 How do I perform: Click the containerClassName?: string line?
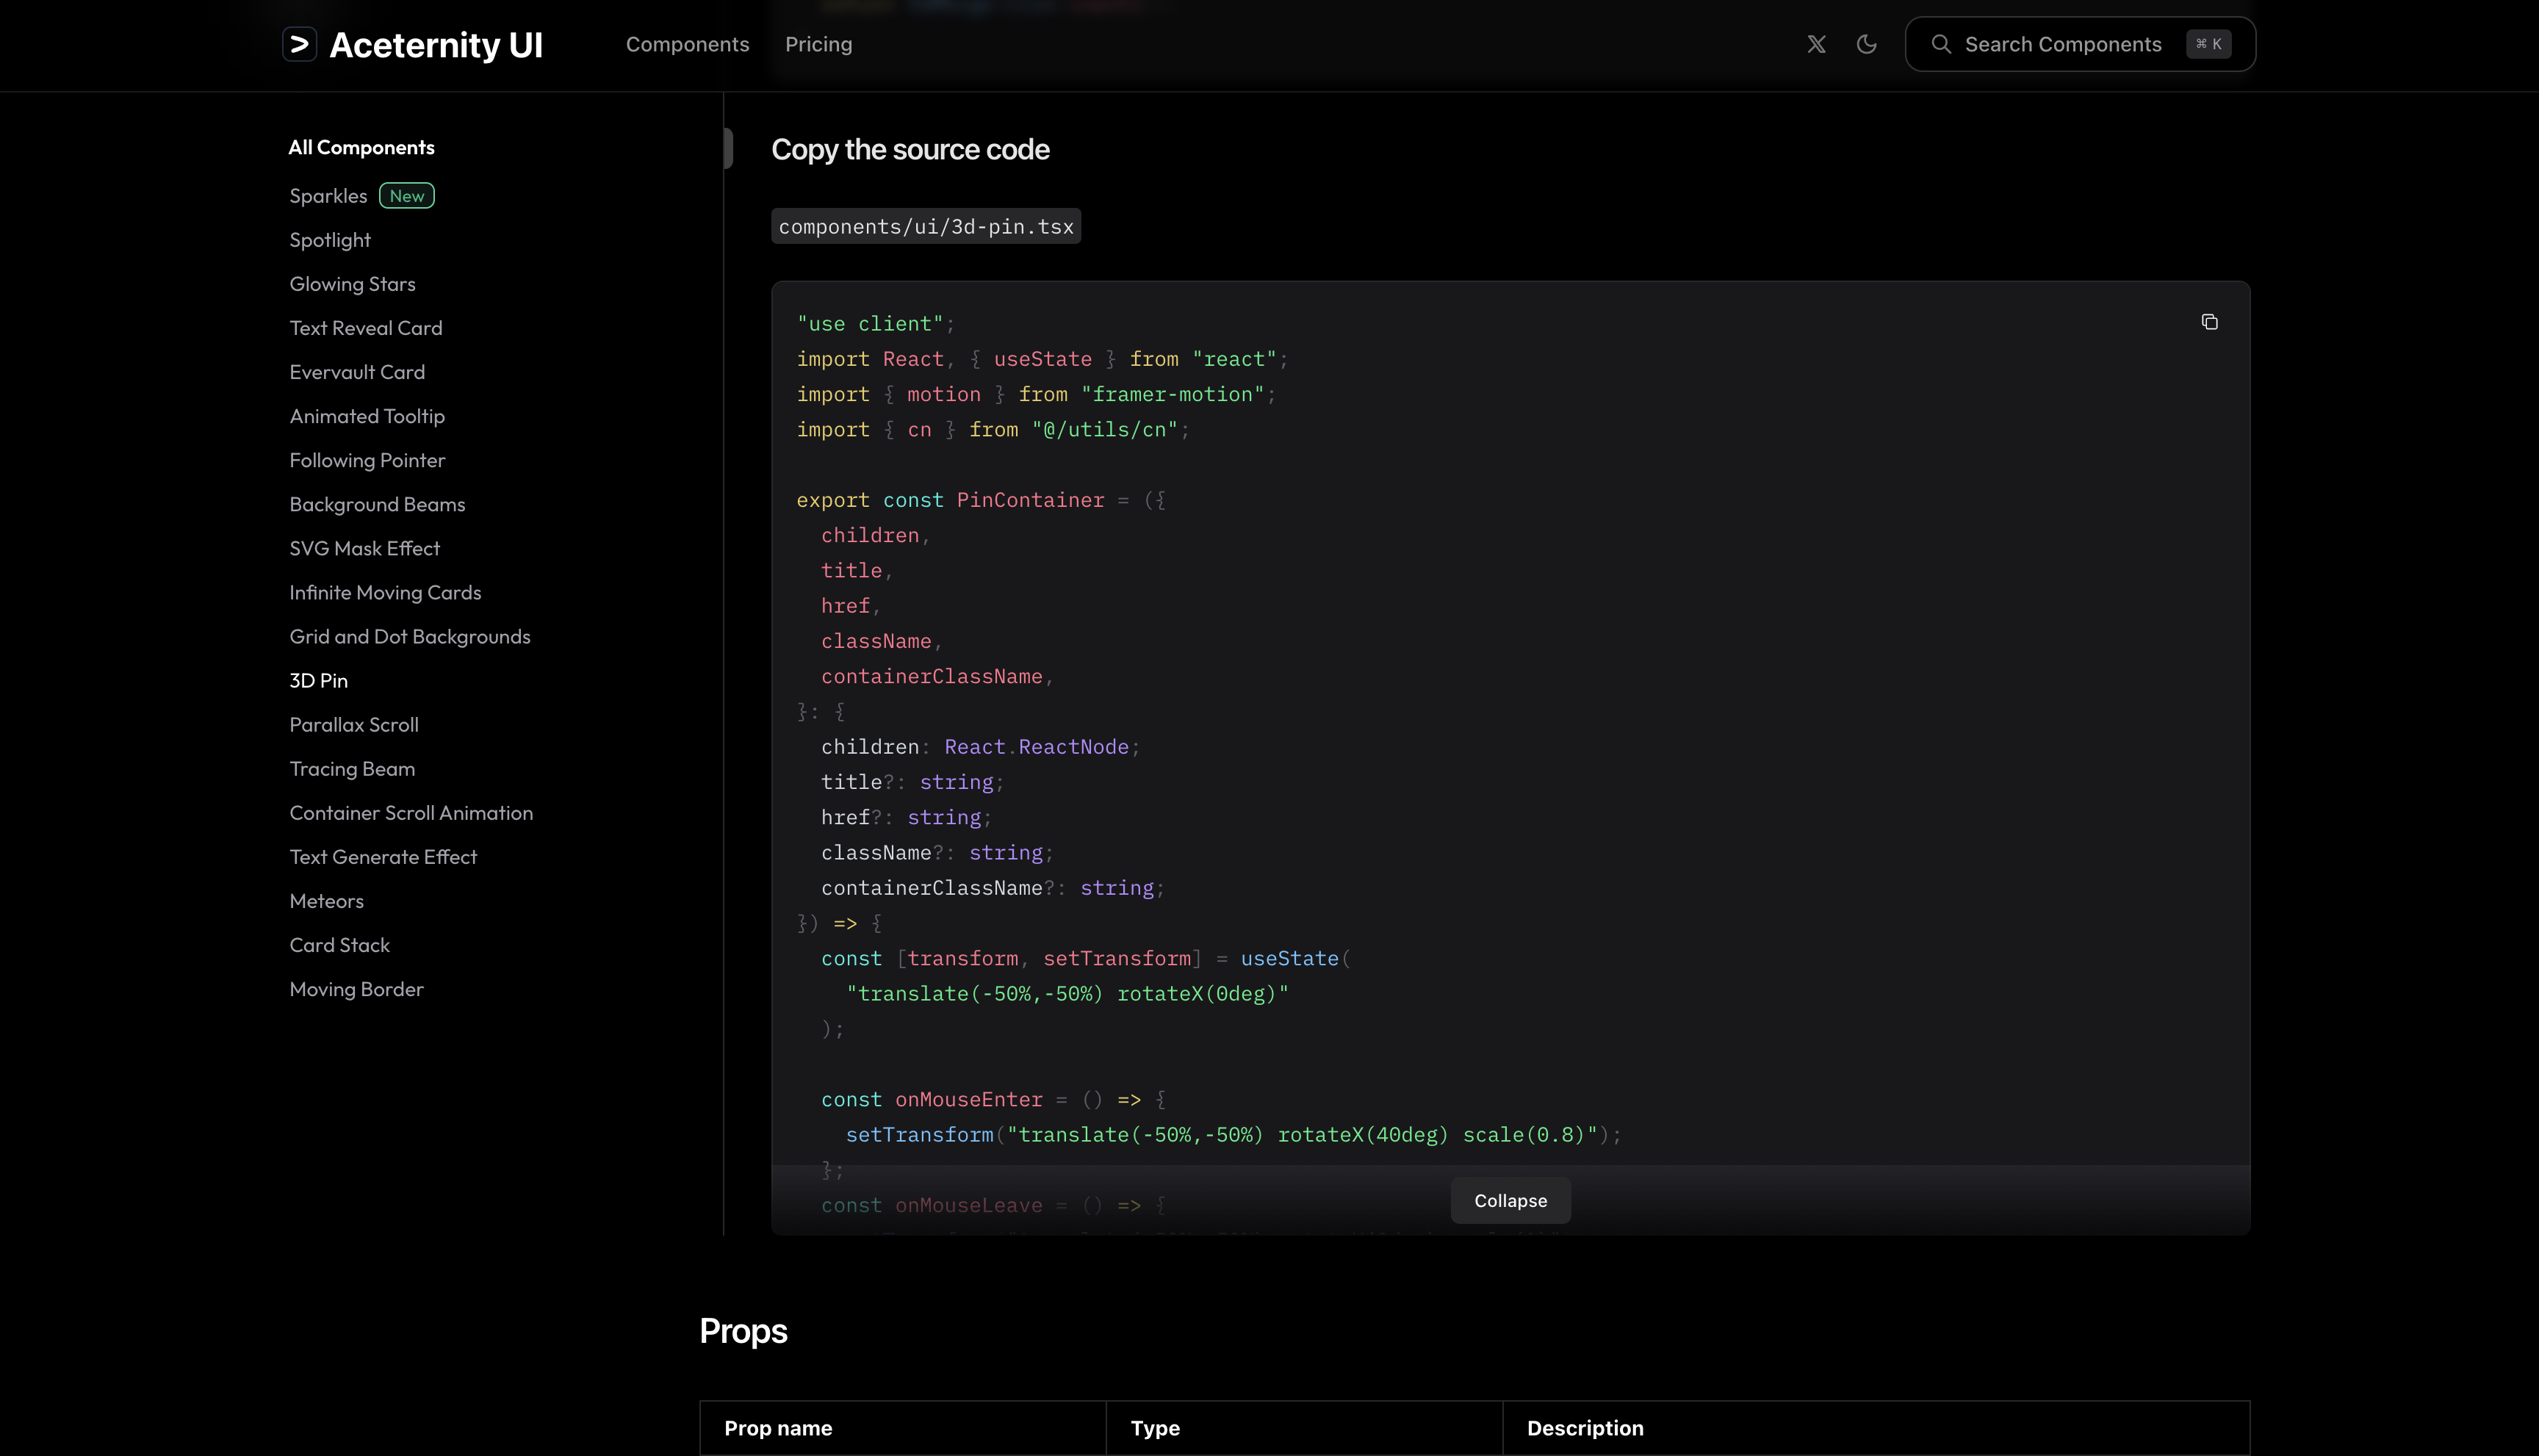(x=992, y=888)
